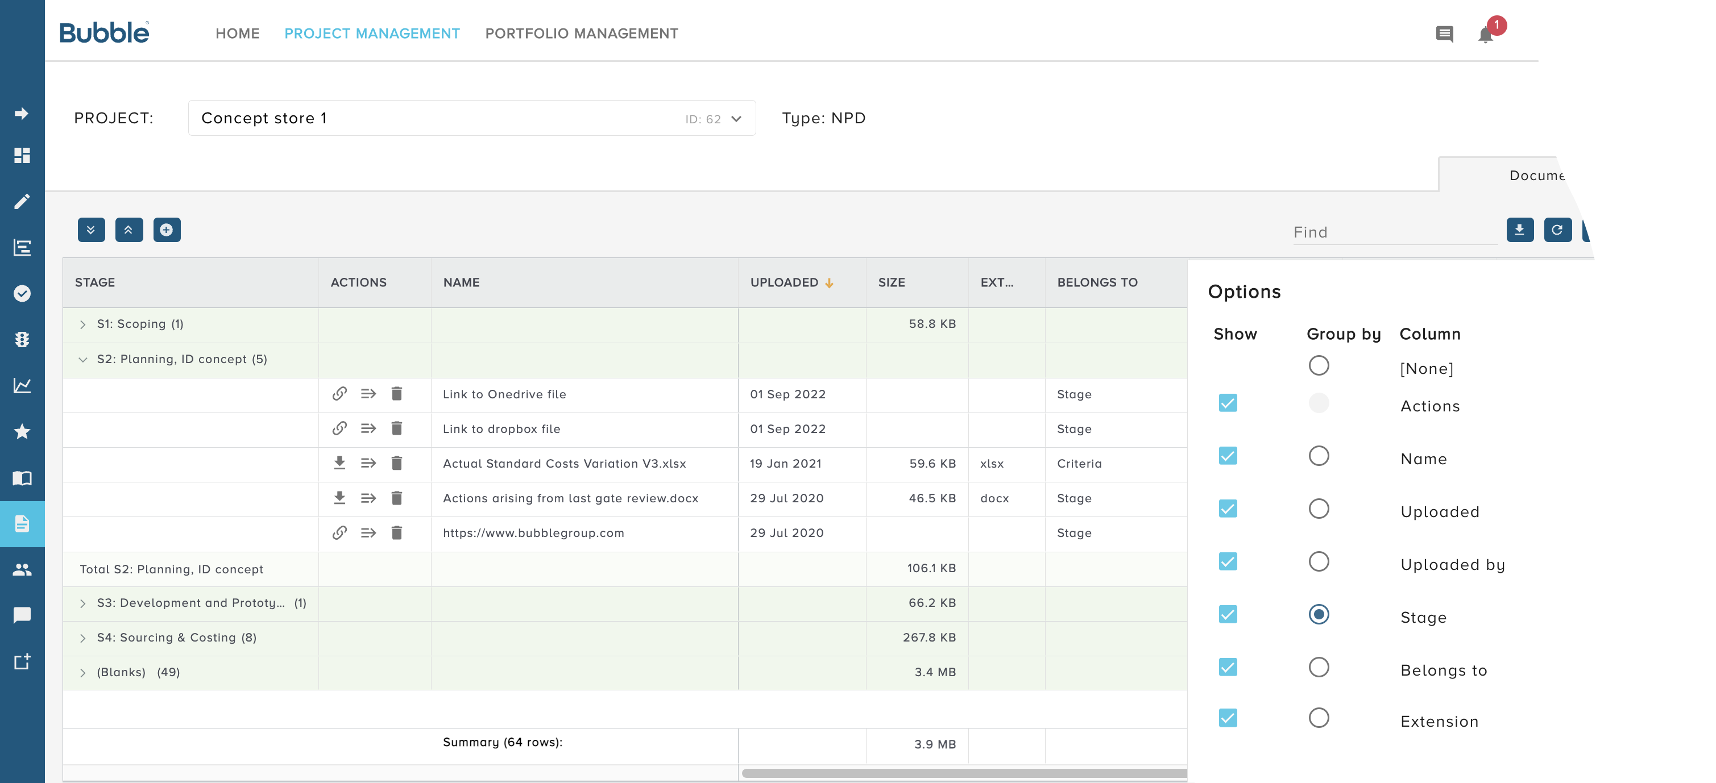
Task: Select the Group by radio for Belongs to
Action: [x=1319, y=667]
